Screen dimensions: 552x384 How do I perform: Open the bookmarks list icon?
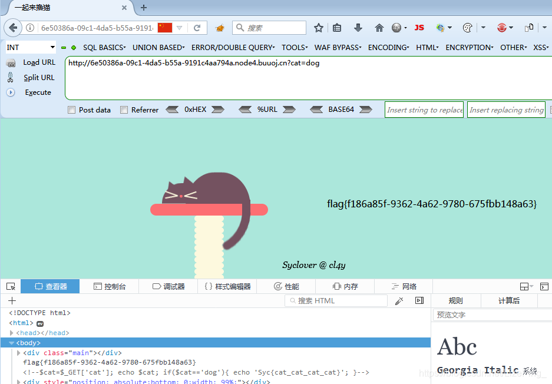click(337, 28)
